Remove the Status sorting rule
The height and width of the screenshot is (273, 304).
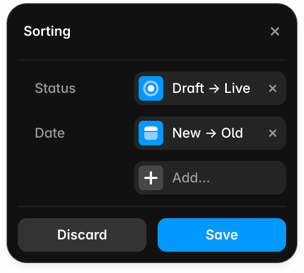273,88
